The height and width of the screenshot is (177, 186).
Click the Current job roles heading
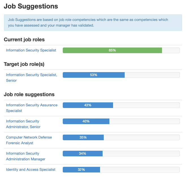[24, 40]
